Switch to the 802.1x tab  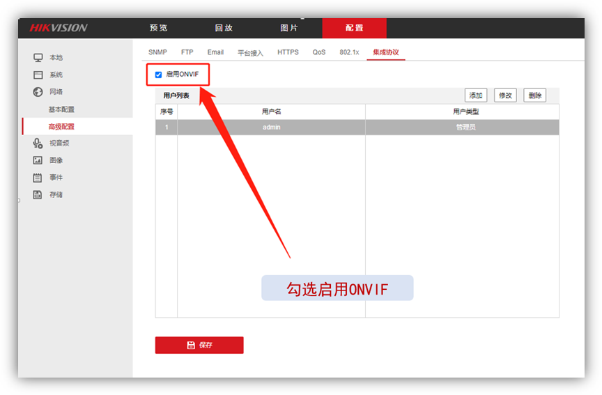click(349, 52)
